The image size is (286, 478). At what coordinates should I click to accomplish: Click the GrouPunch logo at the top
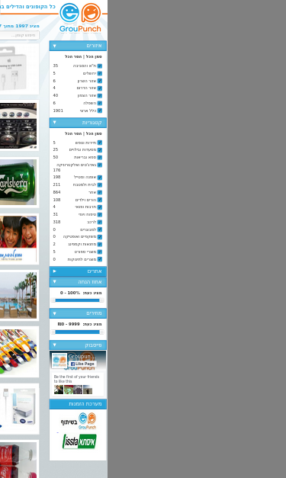(80, 18)
